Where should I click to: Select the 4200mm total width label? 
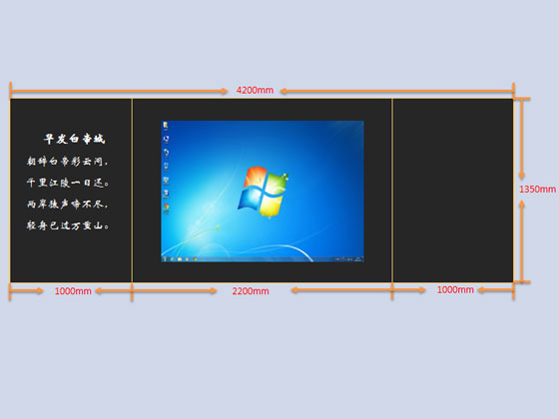[255, 90]
